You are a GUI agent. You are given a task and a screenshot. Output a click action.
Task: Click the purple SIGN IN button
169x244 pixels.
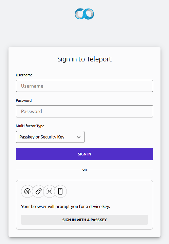pos(84,154)
